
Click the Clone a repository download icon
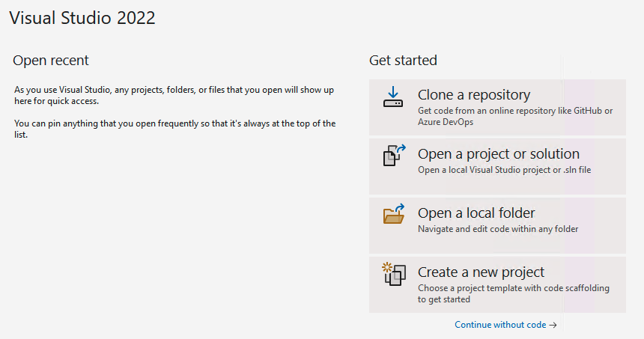pyautogui.click(x=393, y=97)
